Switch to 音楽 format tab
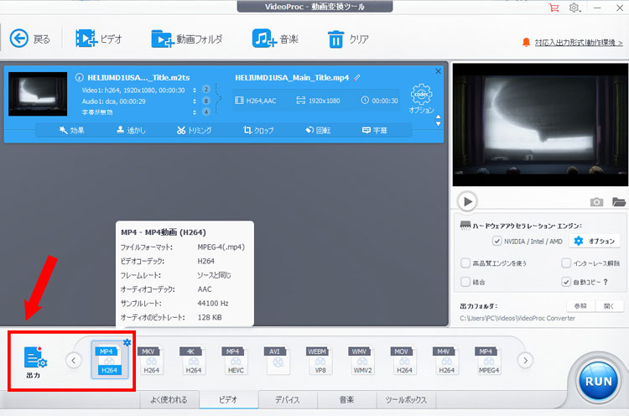The width and height of the screenshot is (629, 416). tap(346, 399)
